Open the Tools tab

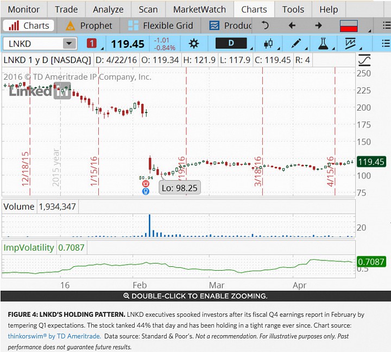coord(293,9)
